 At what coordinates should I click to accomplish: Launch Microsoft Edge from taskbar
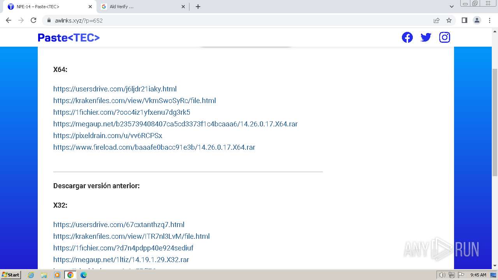tap(84, 275)
